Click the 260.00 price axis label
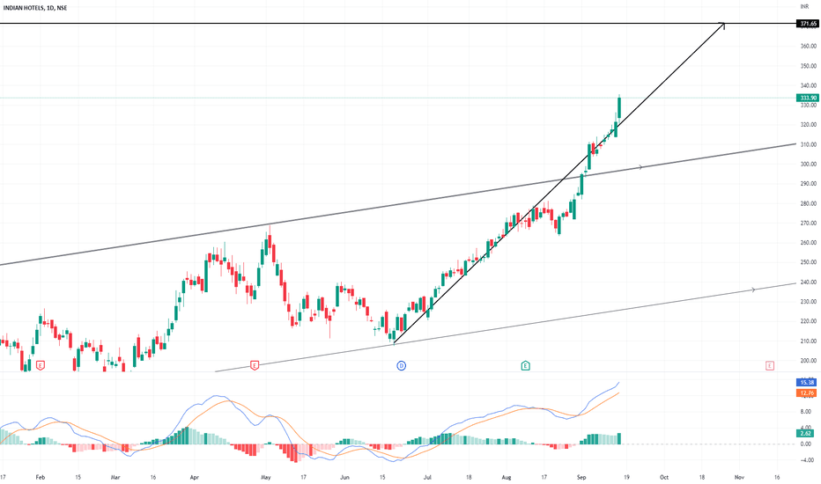Screen dimensions: 821x484 tap(809, 243)
